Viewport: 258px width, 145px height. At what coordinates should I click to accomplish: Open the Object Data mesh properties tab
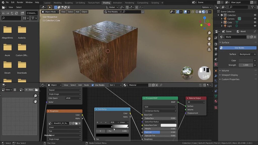click(x=216, y=96)
